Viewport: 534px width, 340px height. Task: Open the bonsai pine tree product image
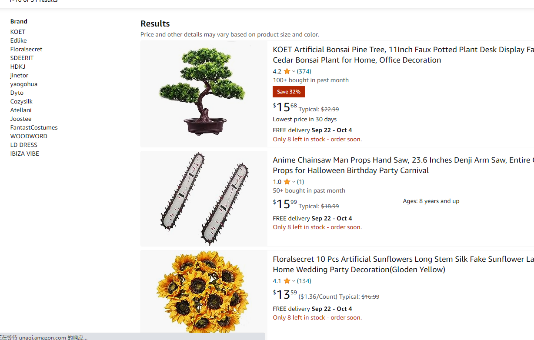204,93
